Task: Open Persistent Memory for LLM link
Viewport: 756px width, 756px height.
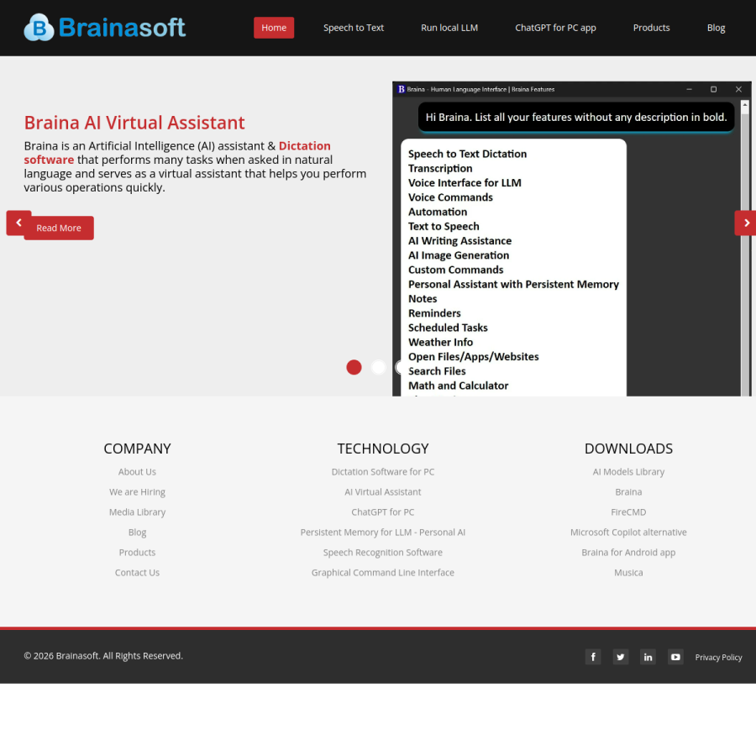Action: click(x=383, y=533)
